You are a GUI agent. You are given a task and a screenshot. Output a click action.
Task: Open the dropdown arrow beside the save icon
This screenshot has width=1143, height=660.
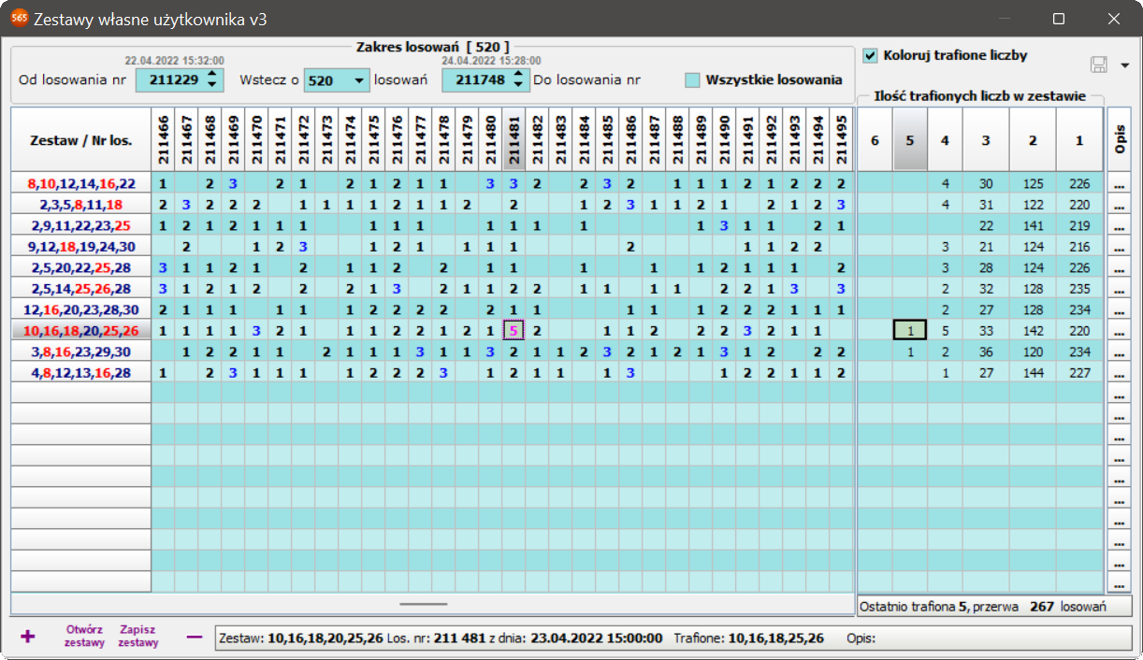pos(1124,65)
